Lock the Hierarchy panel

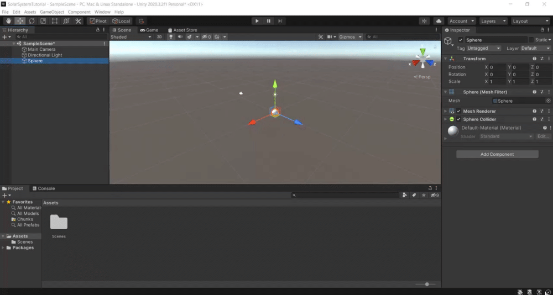coord(98,30)
